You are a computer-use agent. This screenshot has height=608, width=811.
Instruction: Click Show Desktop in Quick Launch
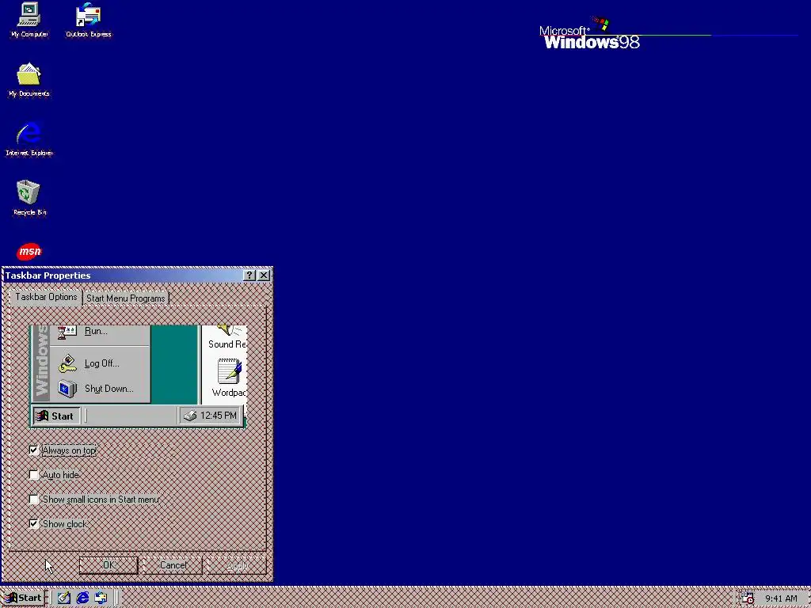click(x=63, y=598)
